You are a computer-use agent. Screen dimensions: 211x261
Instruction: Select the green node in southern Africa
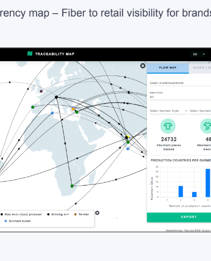click(x=72, y=186)
